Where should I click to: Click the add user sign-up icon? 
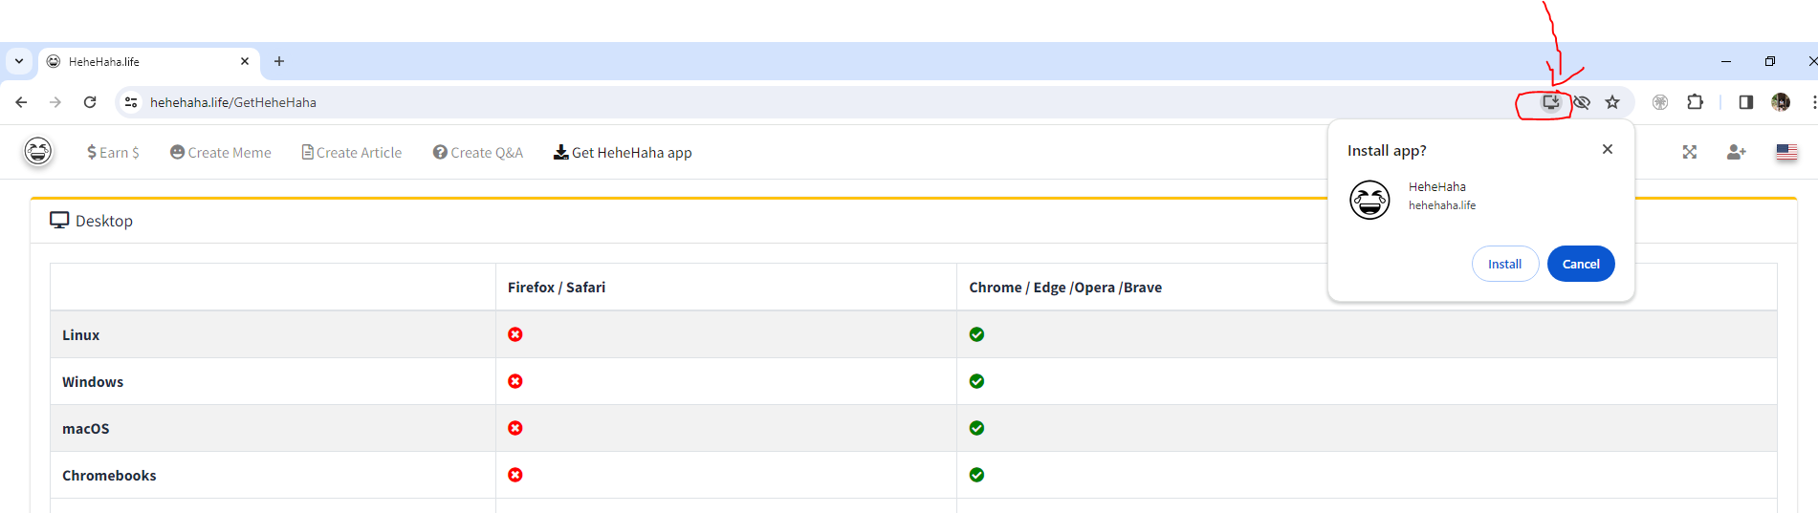coord(1737,152)
